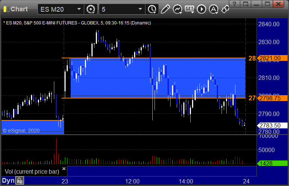Open the Chart menu with the yellow bars icon
289x186 pixels.
click(x=15, y=9)
